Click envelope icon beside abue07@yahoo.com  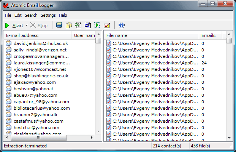(x=9, y=95)
